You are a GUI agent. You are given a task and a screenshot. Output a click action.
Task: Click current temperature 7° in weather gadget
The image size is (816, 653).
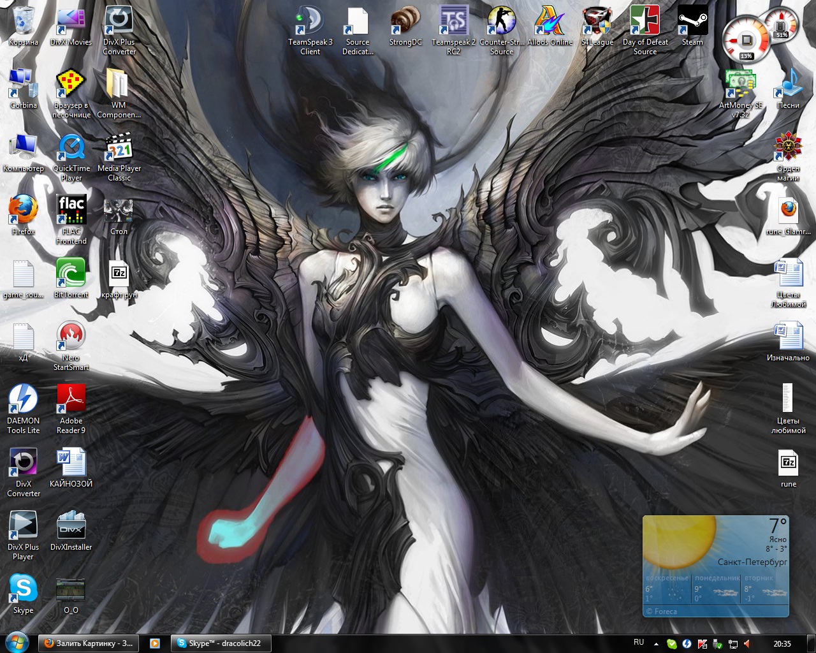(x=778, y=525)
